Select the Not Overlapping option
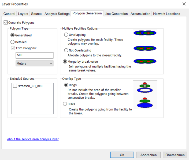Image resolution: width=189 pixels, height=160 pixels. click(x=66, y=50)
